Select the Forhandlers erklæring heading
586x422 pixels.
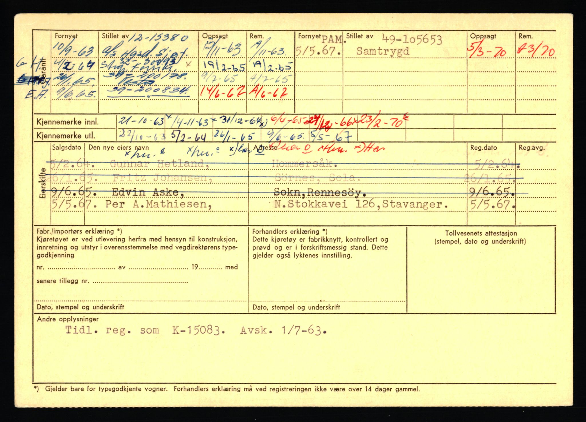290,232
